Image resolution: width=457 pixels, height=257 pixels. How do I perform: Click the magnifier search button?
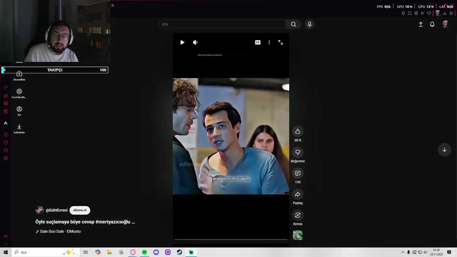click(293, 24)
